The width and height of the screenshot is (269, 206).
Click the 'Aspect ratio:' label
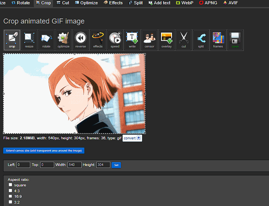tap(19, 180)
